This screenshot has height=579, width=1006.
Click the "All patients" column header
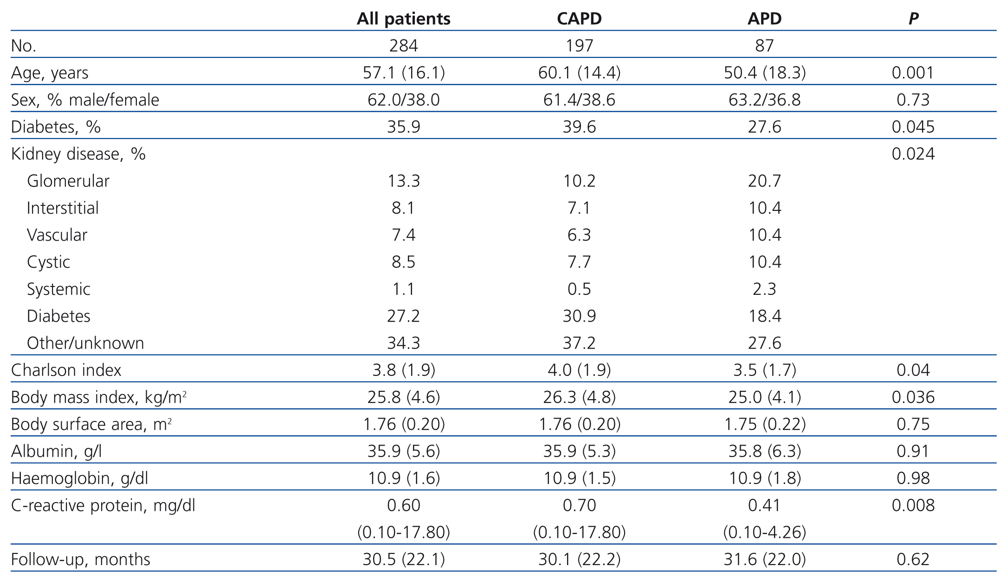click(x=403, y=19)
